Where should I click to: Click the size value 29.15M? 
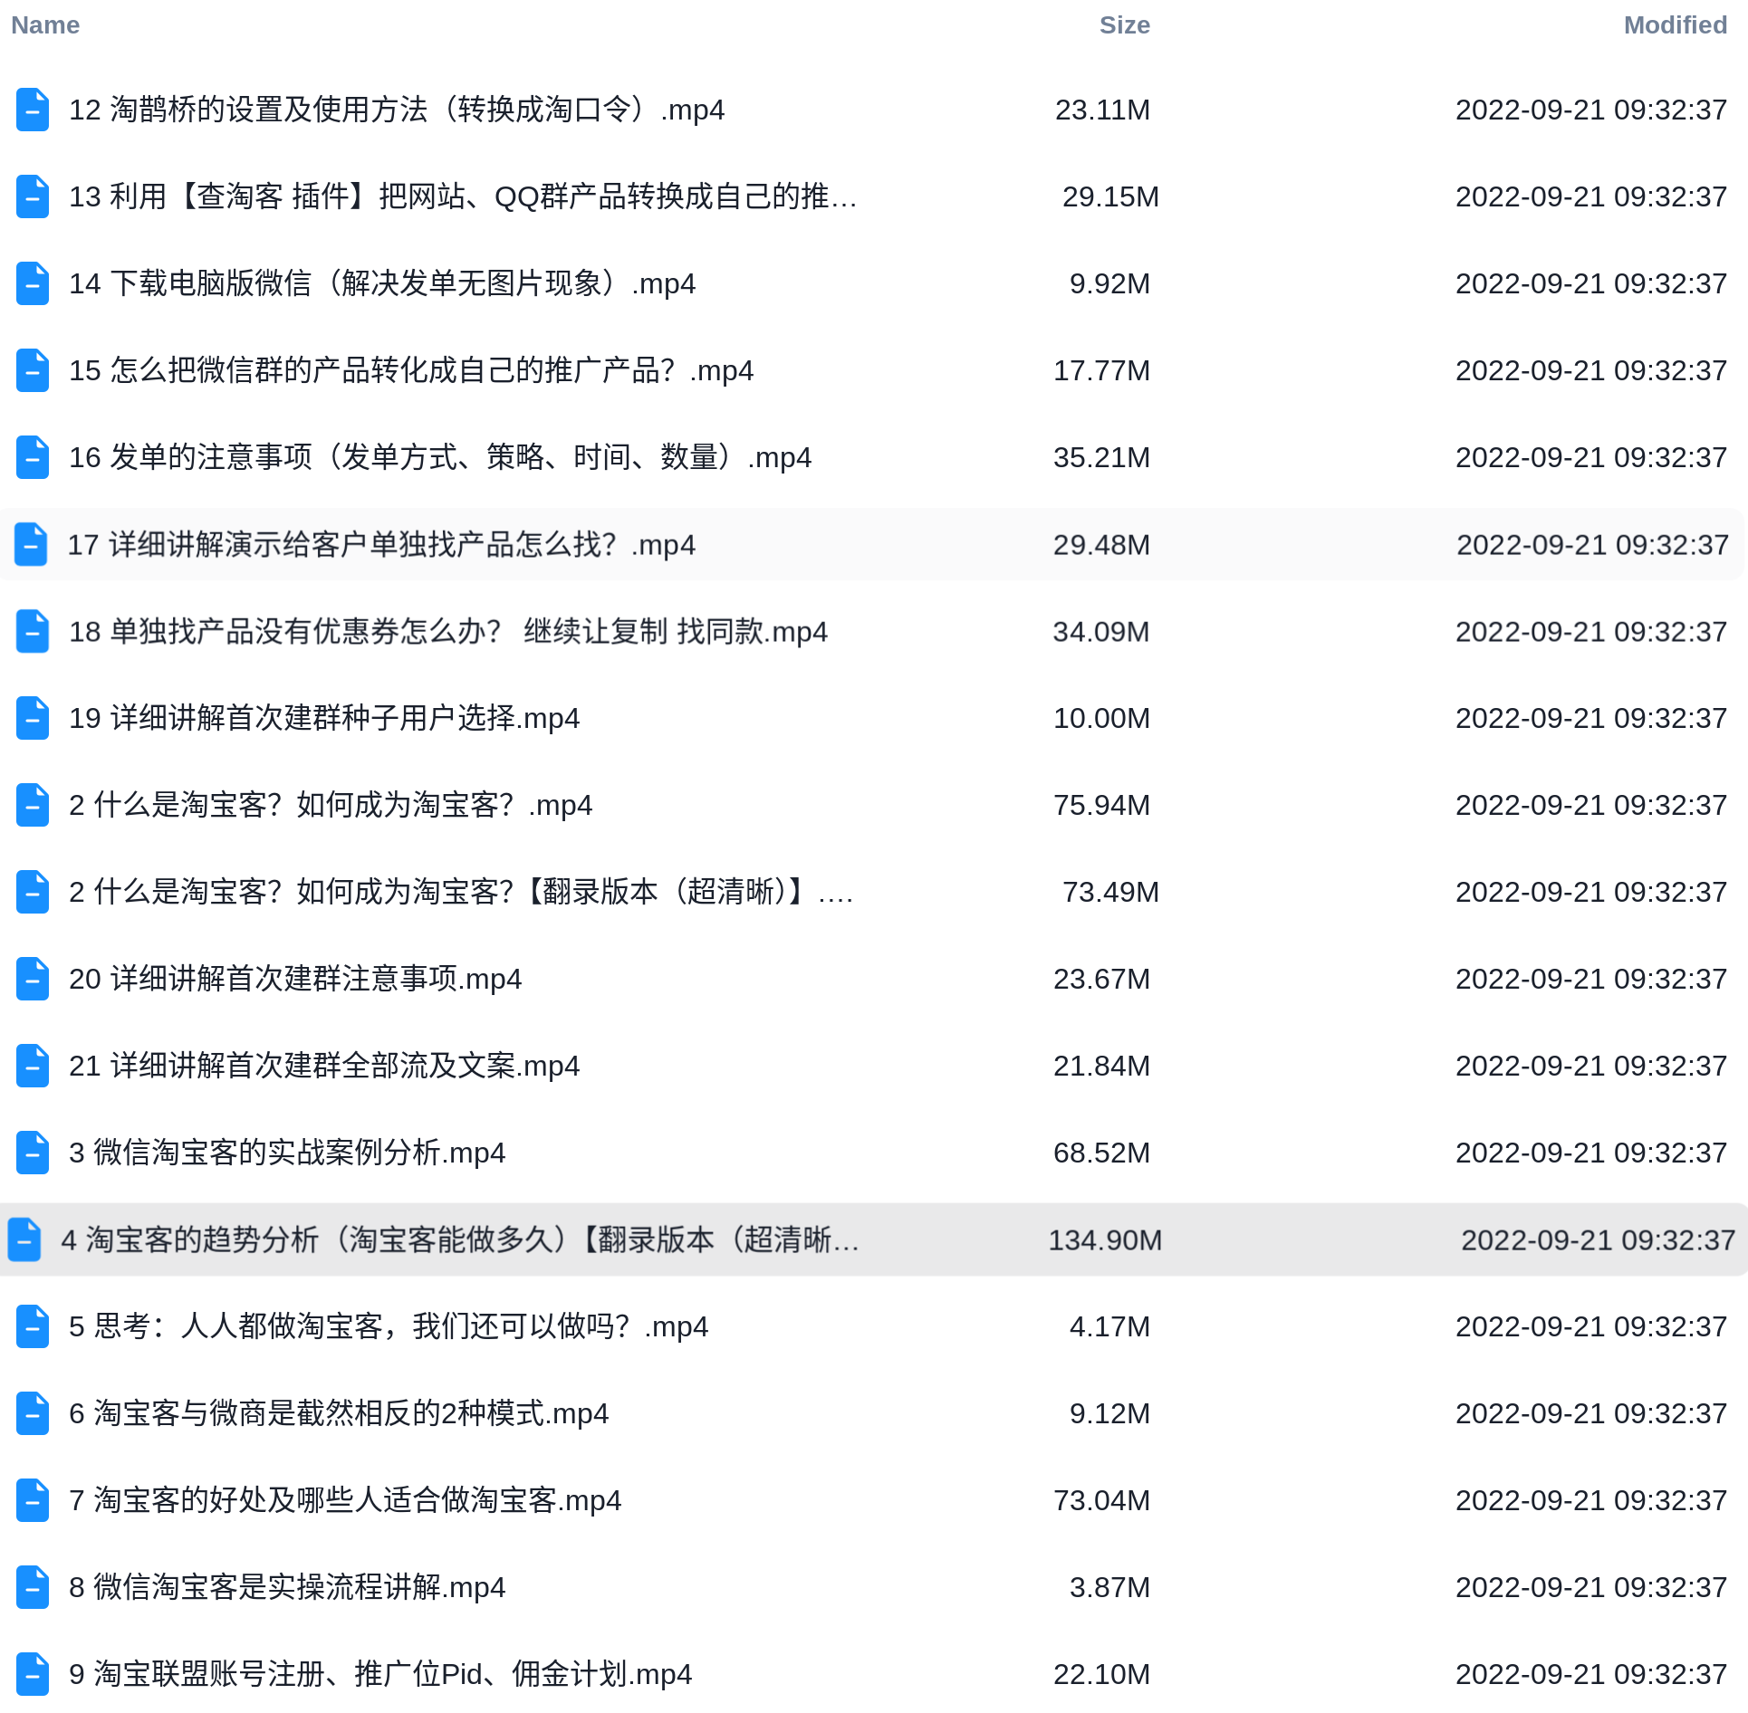tap(1110, 196)
